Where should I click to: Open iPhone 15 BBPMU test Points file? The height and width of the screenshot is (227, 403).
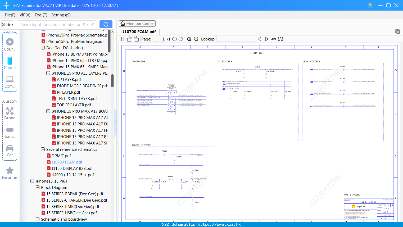pyautogui.click(x=79, y=54)
